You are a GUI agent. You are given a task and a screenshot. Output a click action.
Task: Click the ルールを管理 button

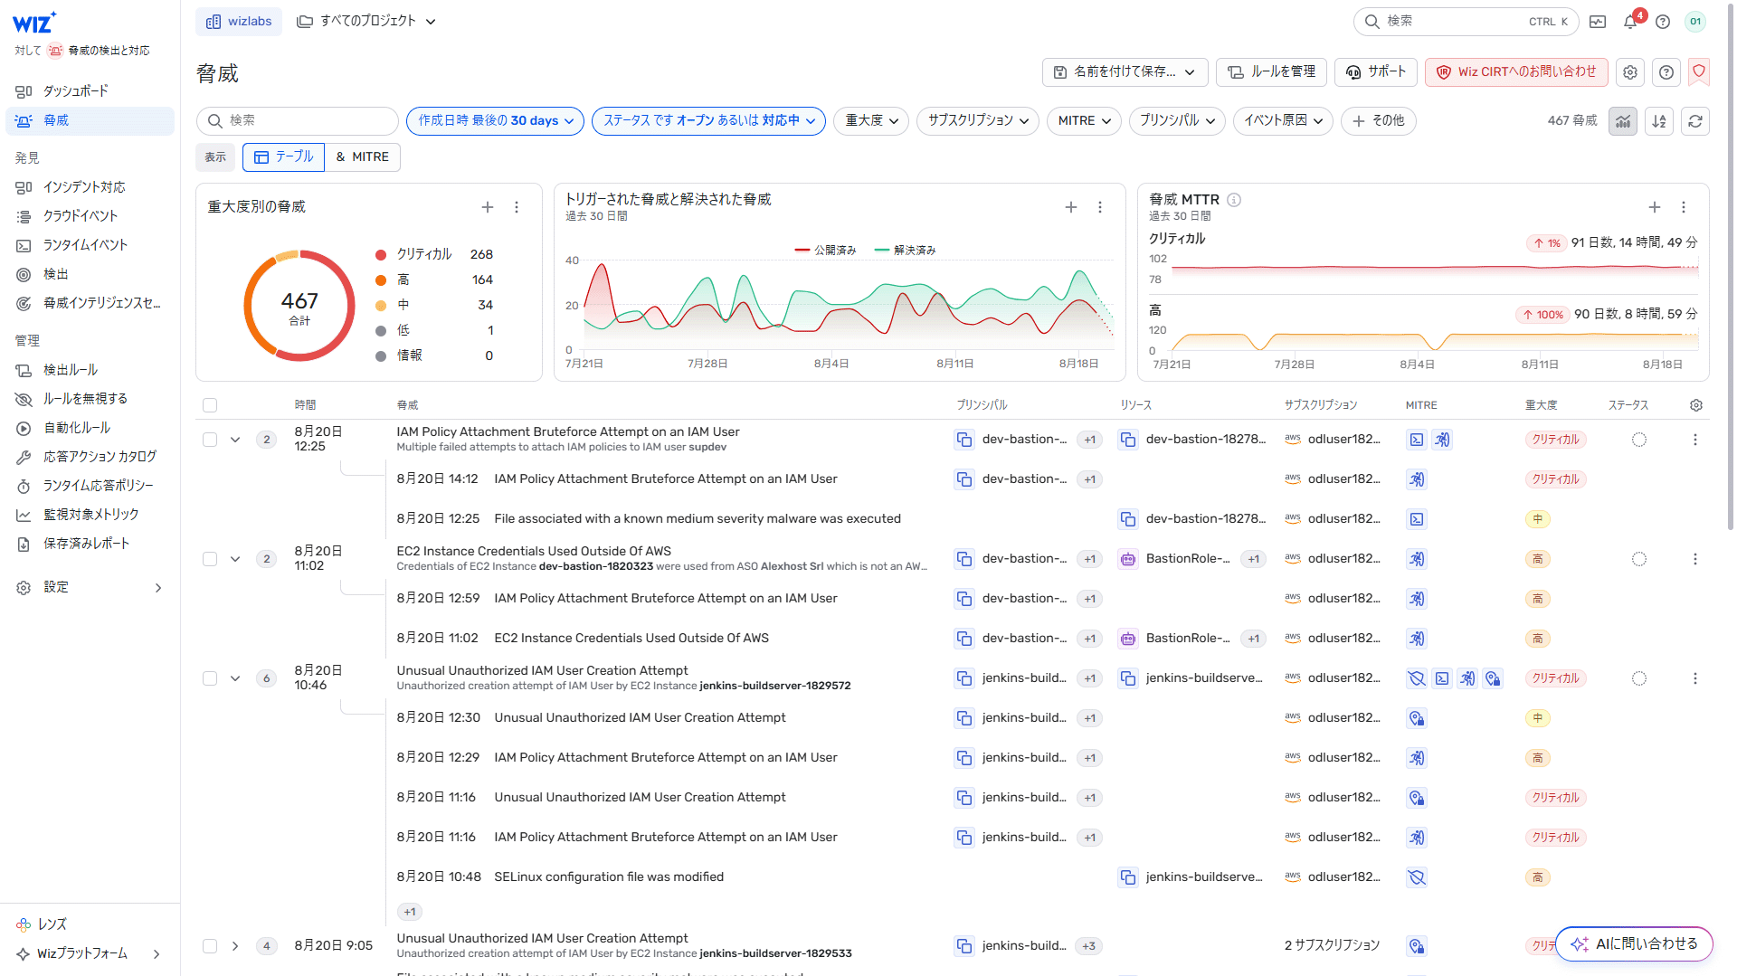(1270, 72)
